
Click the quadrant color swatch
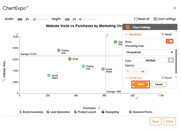[171, 60]
